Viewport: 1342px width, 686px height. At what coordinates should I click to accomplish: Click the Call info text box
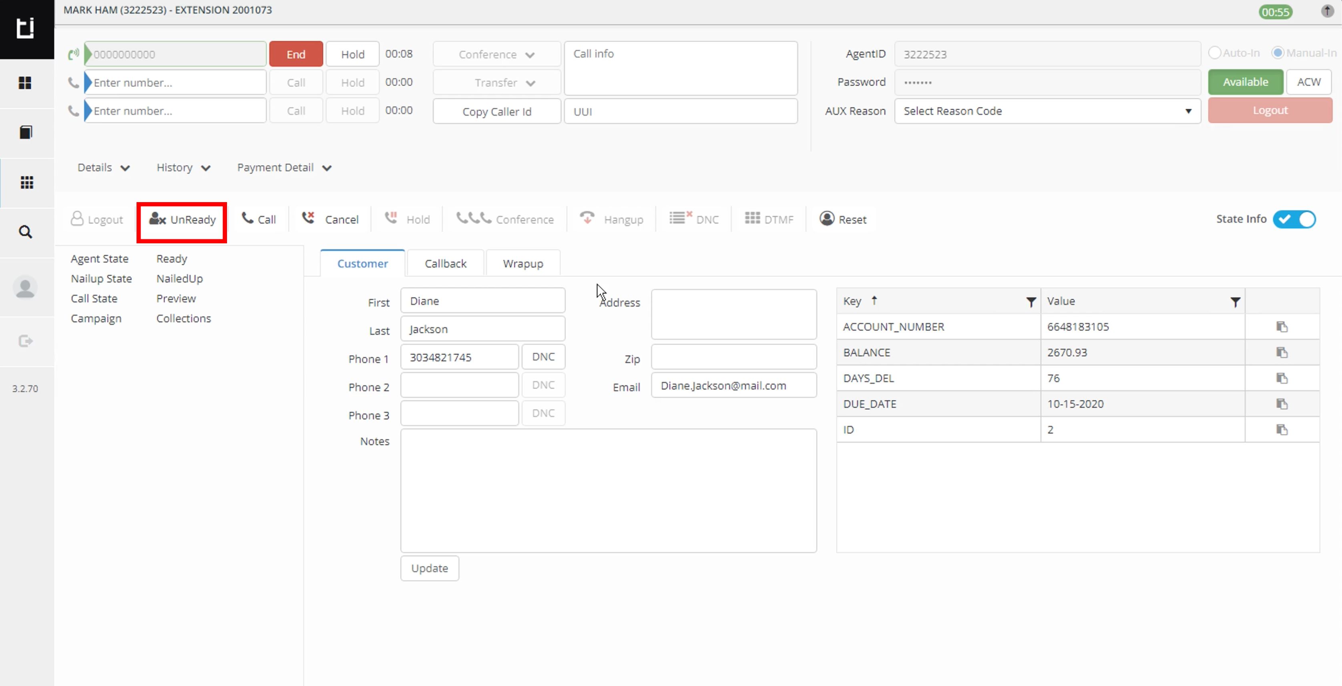click(680, 68)
